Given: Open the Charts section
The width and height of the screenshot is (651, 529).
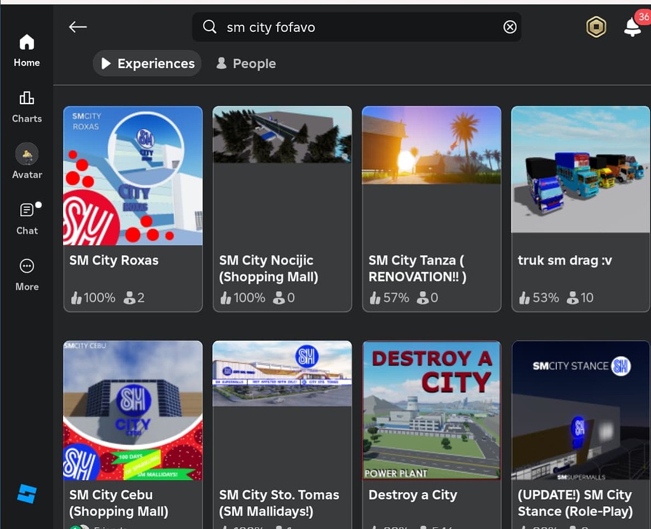Looking at the screenshot, I should [26, 105].
